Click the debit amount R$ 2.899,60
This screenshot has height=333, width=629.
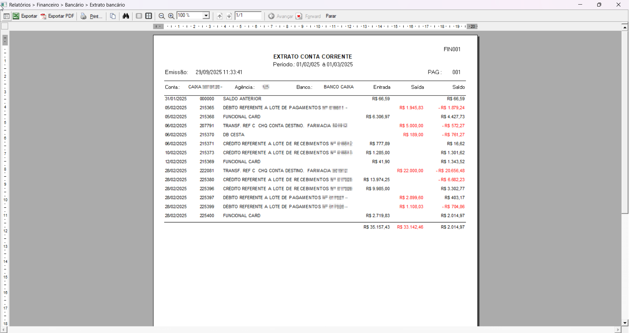(x=411, y=198)
